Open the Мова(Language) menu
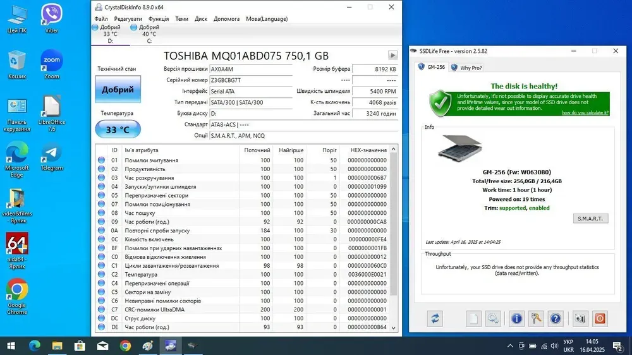 [266, 19]
